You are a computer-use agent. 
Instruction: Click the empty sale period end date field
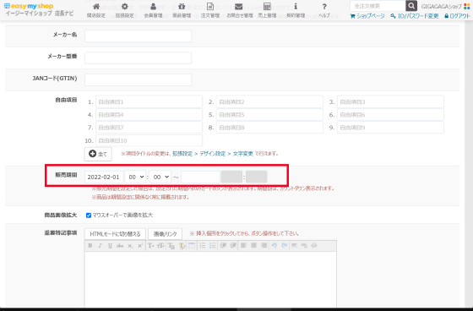pyautogui.click(x=201, y=177)
